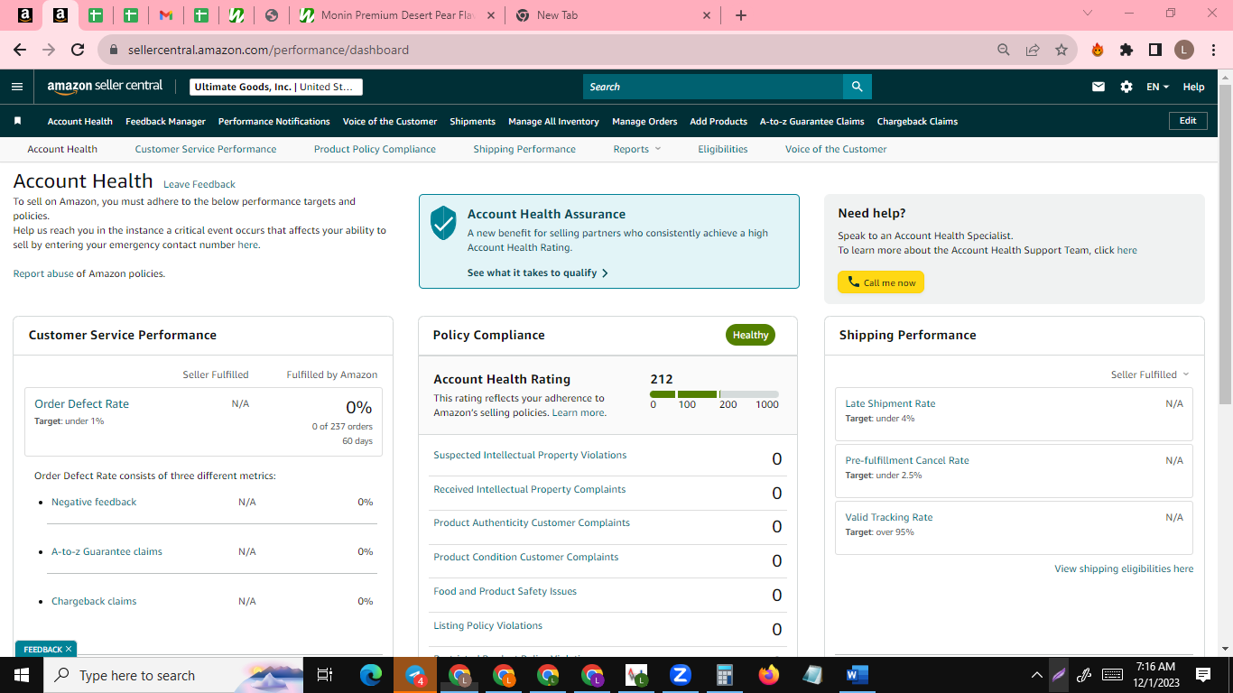Open the Seller Central hamburger menu
The width and height of the screenshot is (1233, 693).
pos(17,87)
